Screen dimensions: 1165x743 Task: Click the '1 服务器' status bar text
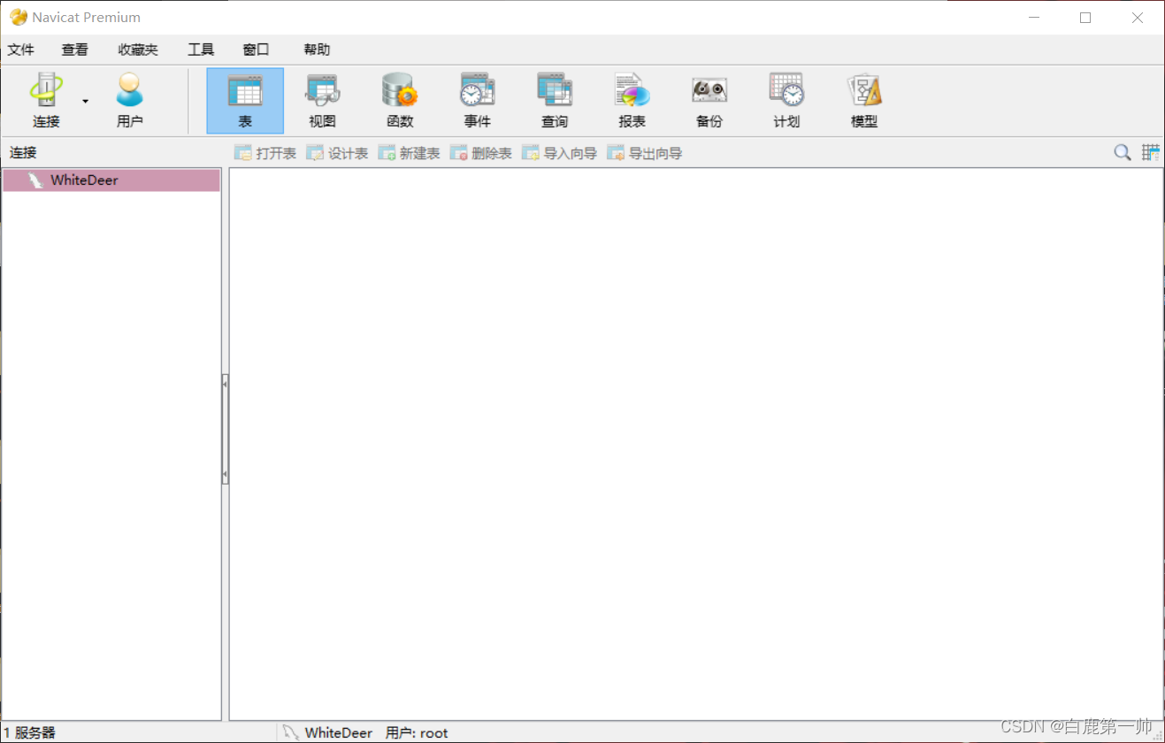click(x=29, y=732)
